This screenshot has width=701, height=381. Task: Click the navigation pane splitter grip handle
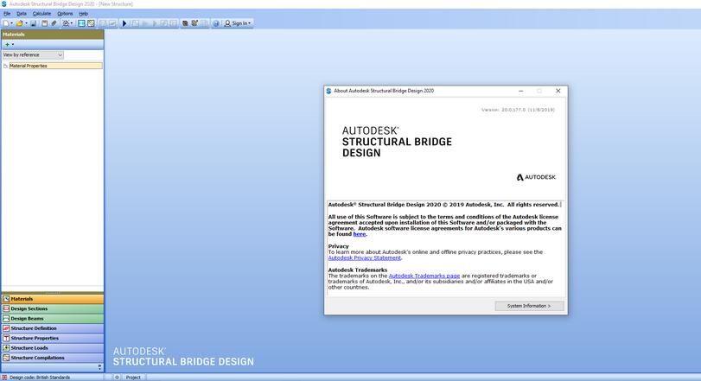53,293
